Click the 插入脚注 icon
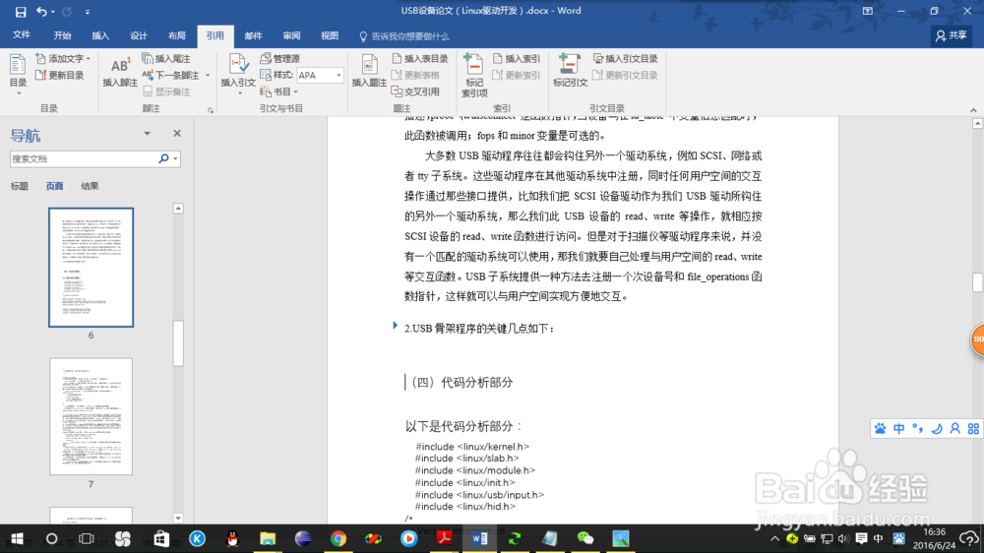Image resolution: width=984 pixels, height=553 pixels. pyautogui.click(x=120, y=72)
